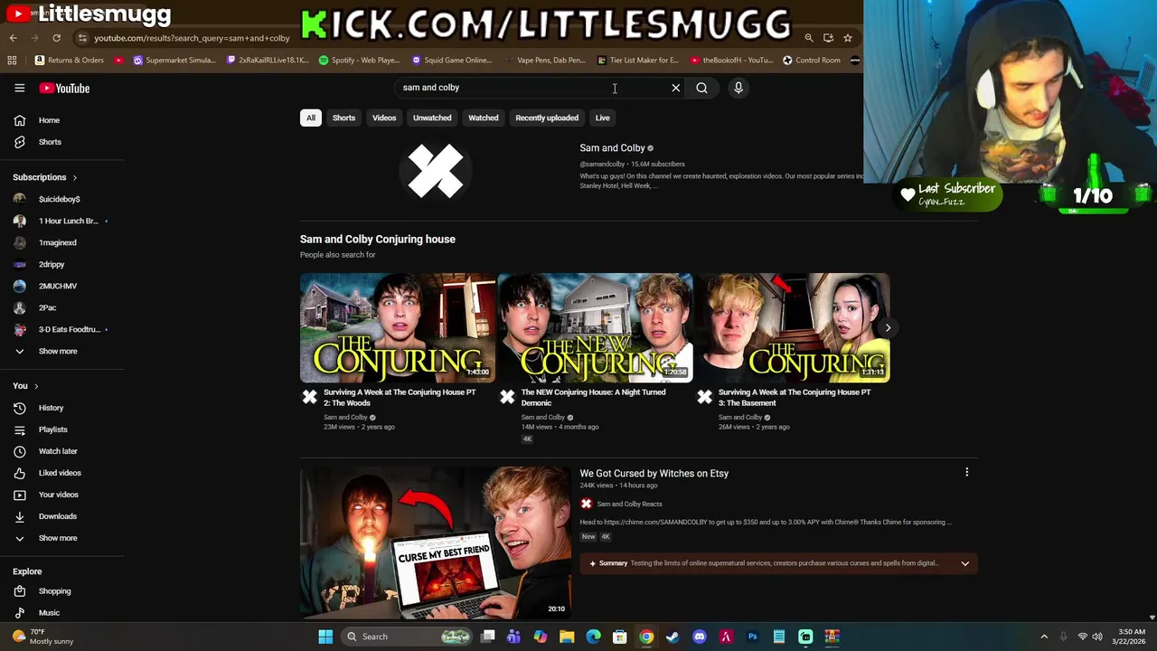Select the Unwatched filter chip

tap(432, 118)
